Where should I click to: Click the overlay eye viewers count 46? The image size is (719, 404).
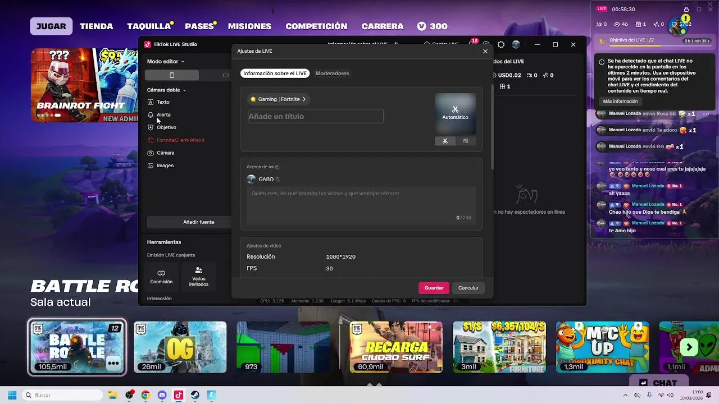621,25
